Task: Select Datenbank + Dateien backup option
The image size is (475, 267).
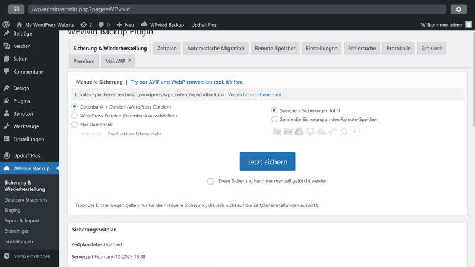Action: click(74, 107)
